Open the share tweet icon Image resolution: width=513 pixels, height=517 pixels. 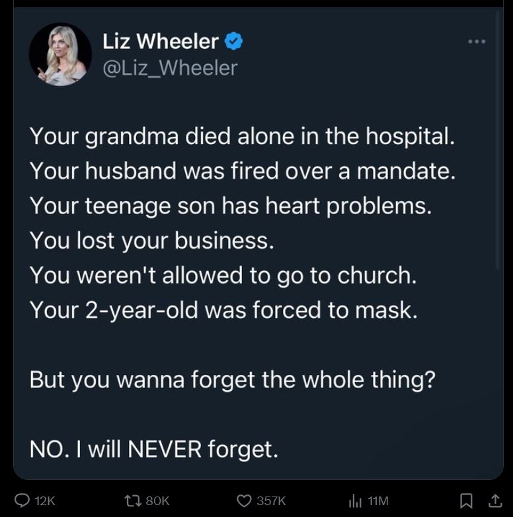495,501
